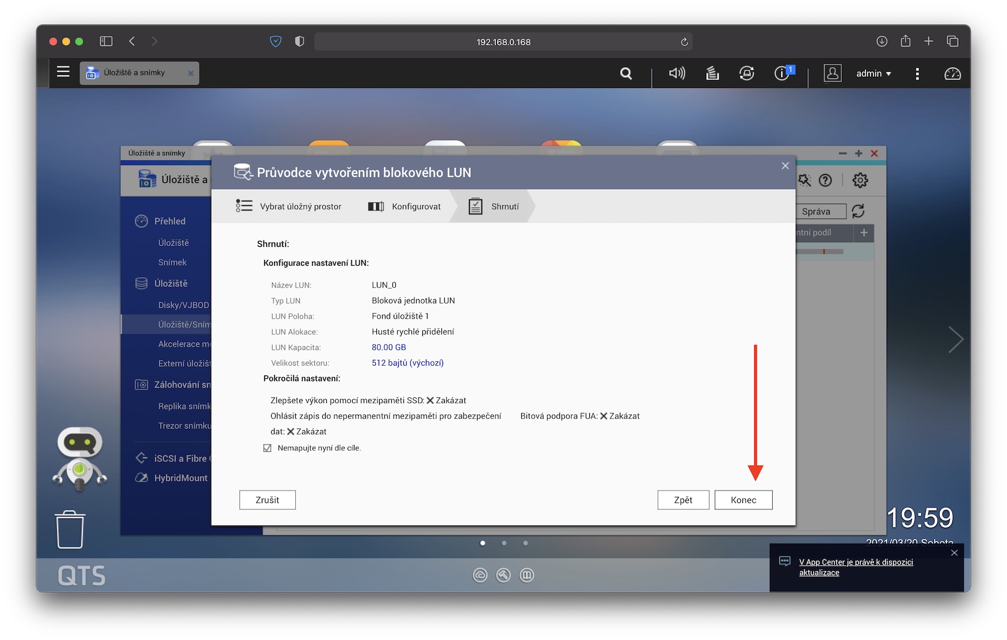This screenshot has width=1007, height=640.
Task: Click the Zrušit button
Action: point(268,500)
